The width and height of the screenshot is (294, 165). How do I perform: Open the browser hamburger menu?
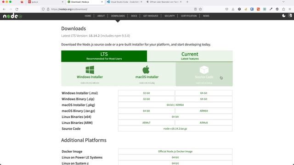(290, 9)
